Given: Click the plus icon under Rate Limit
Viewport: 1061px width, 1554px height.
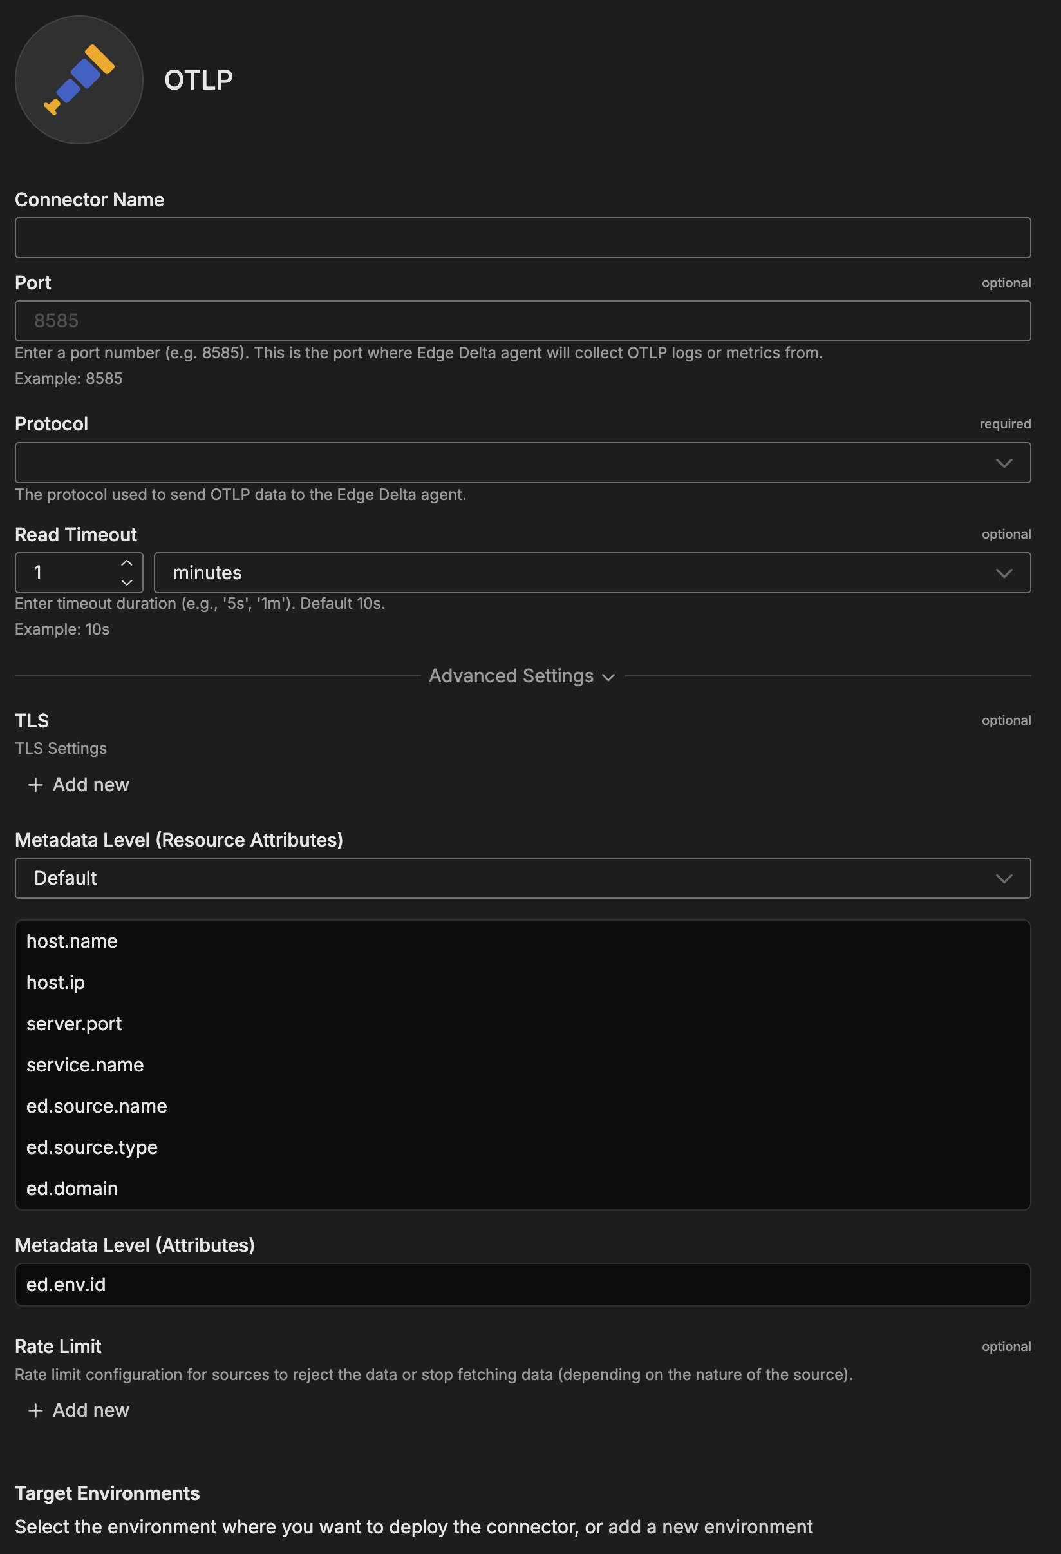Looking at the screenshot, I should click(35, 1410).
